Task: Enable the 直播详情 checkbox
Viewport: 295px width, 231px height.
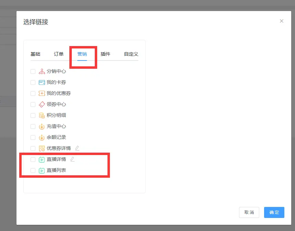Action: (33, 159)
